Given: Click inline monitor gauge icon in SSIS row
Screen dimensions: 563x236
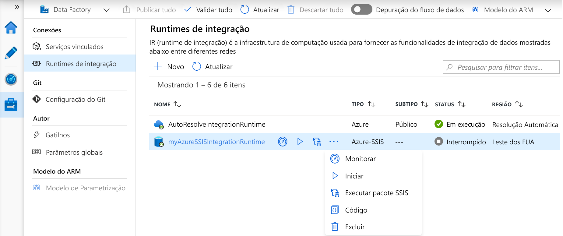Looking at the screenshot, I should click(283, 142).
